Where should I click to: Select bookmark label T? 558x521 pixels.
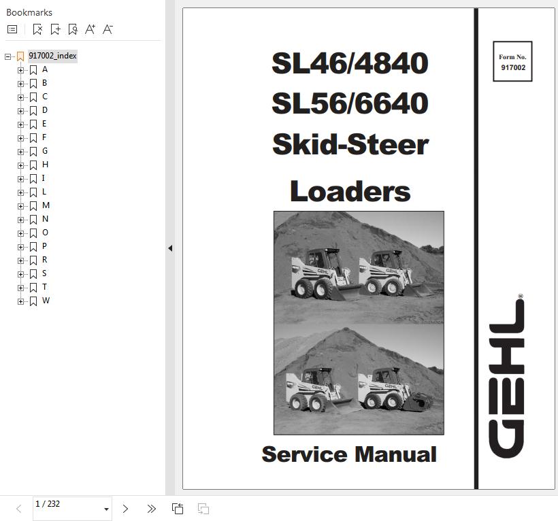click(44, 287)
